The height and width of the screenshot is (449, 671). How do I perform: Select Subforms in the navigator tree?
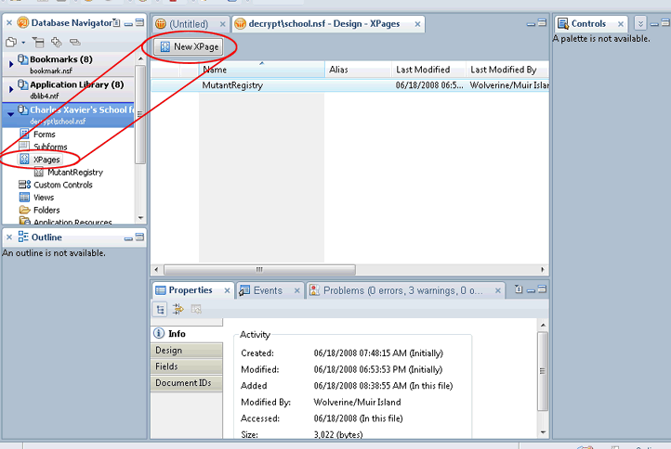point(50,147)
